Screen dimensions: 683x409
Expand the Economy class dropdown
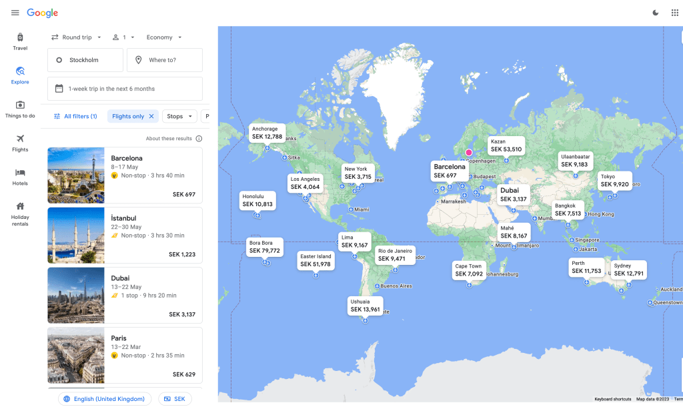164,37
